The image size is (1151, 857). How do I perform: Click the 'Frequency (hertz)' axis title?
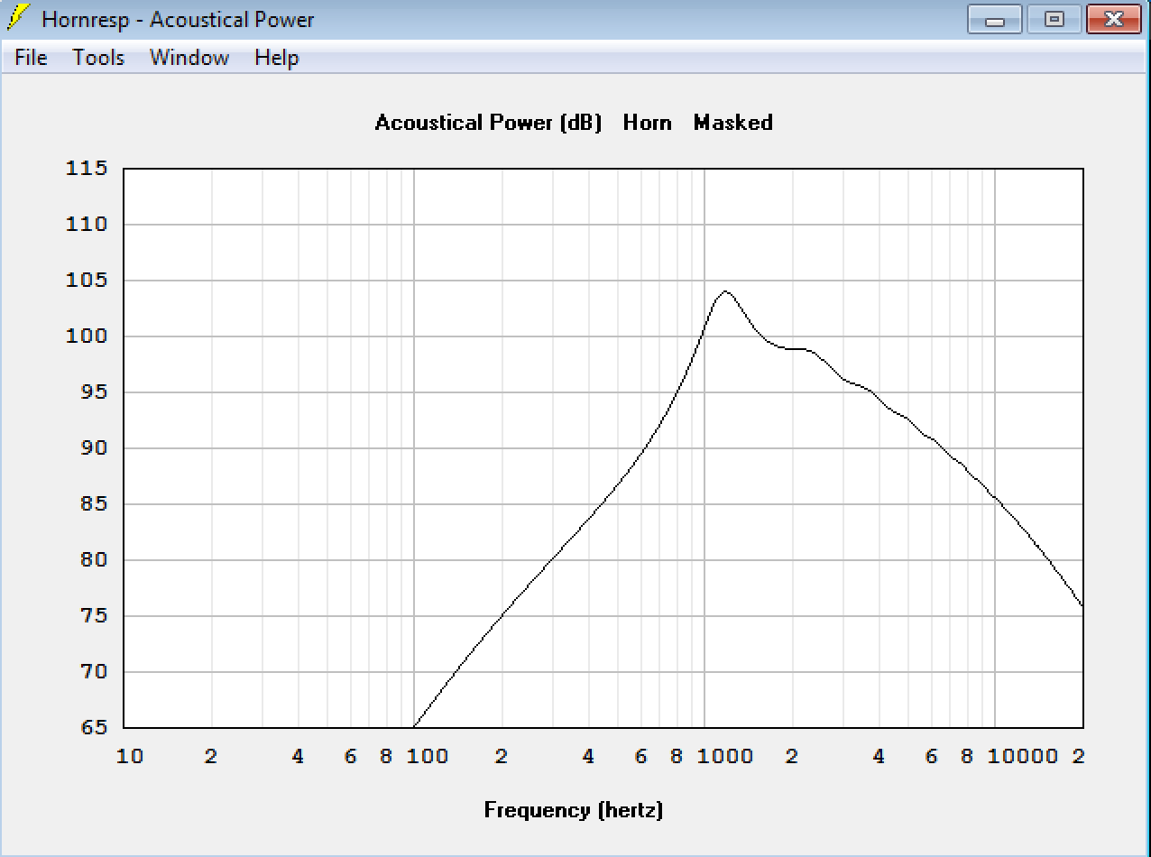(x=574, y=810)
